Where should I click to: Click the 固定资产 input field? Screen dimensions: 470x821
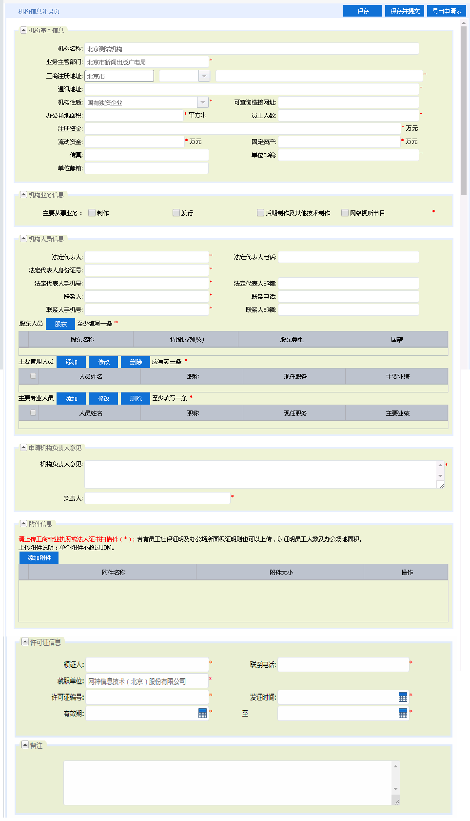(x=339, y=142)
